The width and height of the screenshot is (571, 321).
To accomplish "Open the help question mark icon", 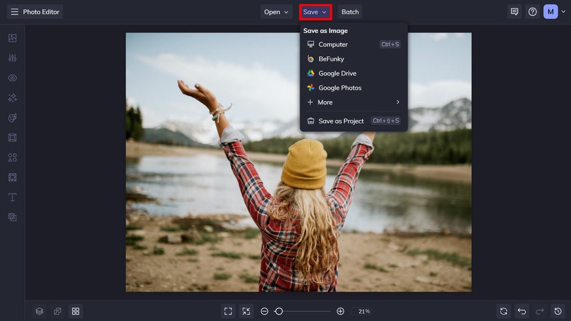I will [x=532, y=11].
